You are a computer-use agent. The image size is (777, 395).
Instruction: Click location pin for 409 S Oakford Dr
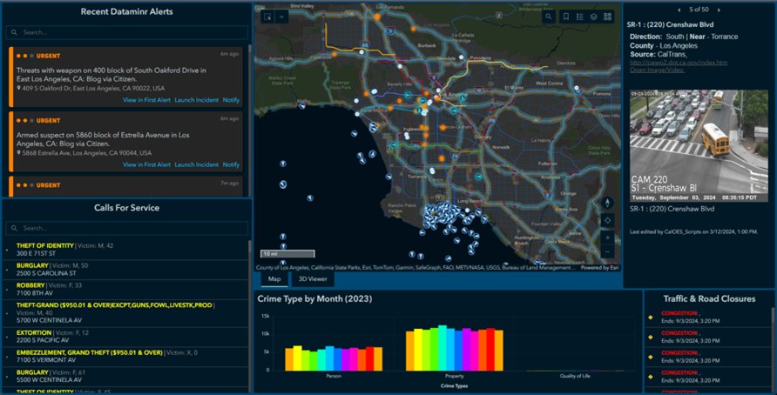19,88
